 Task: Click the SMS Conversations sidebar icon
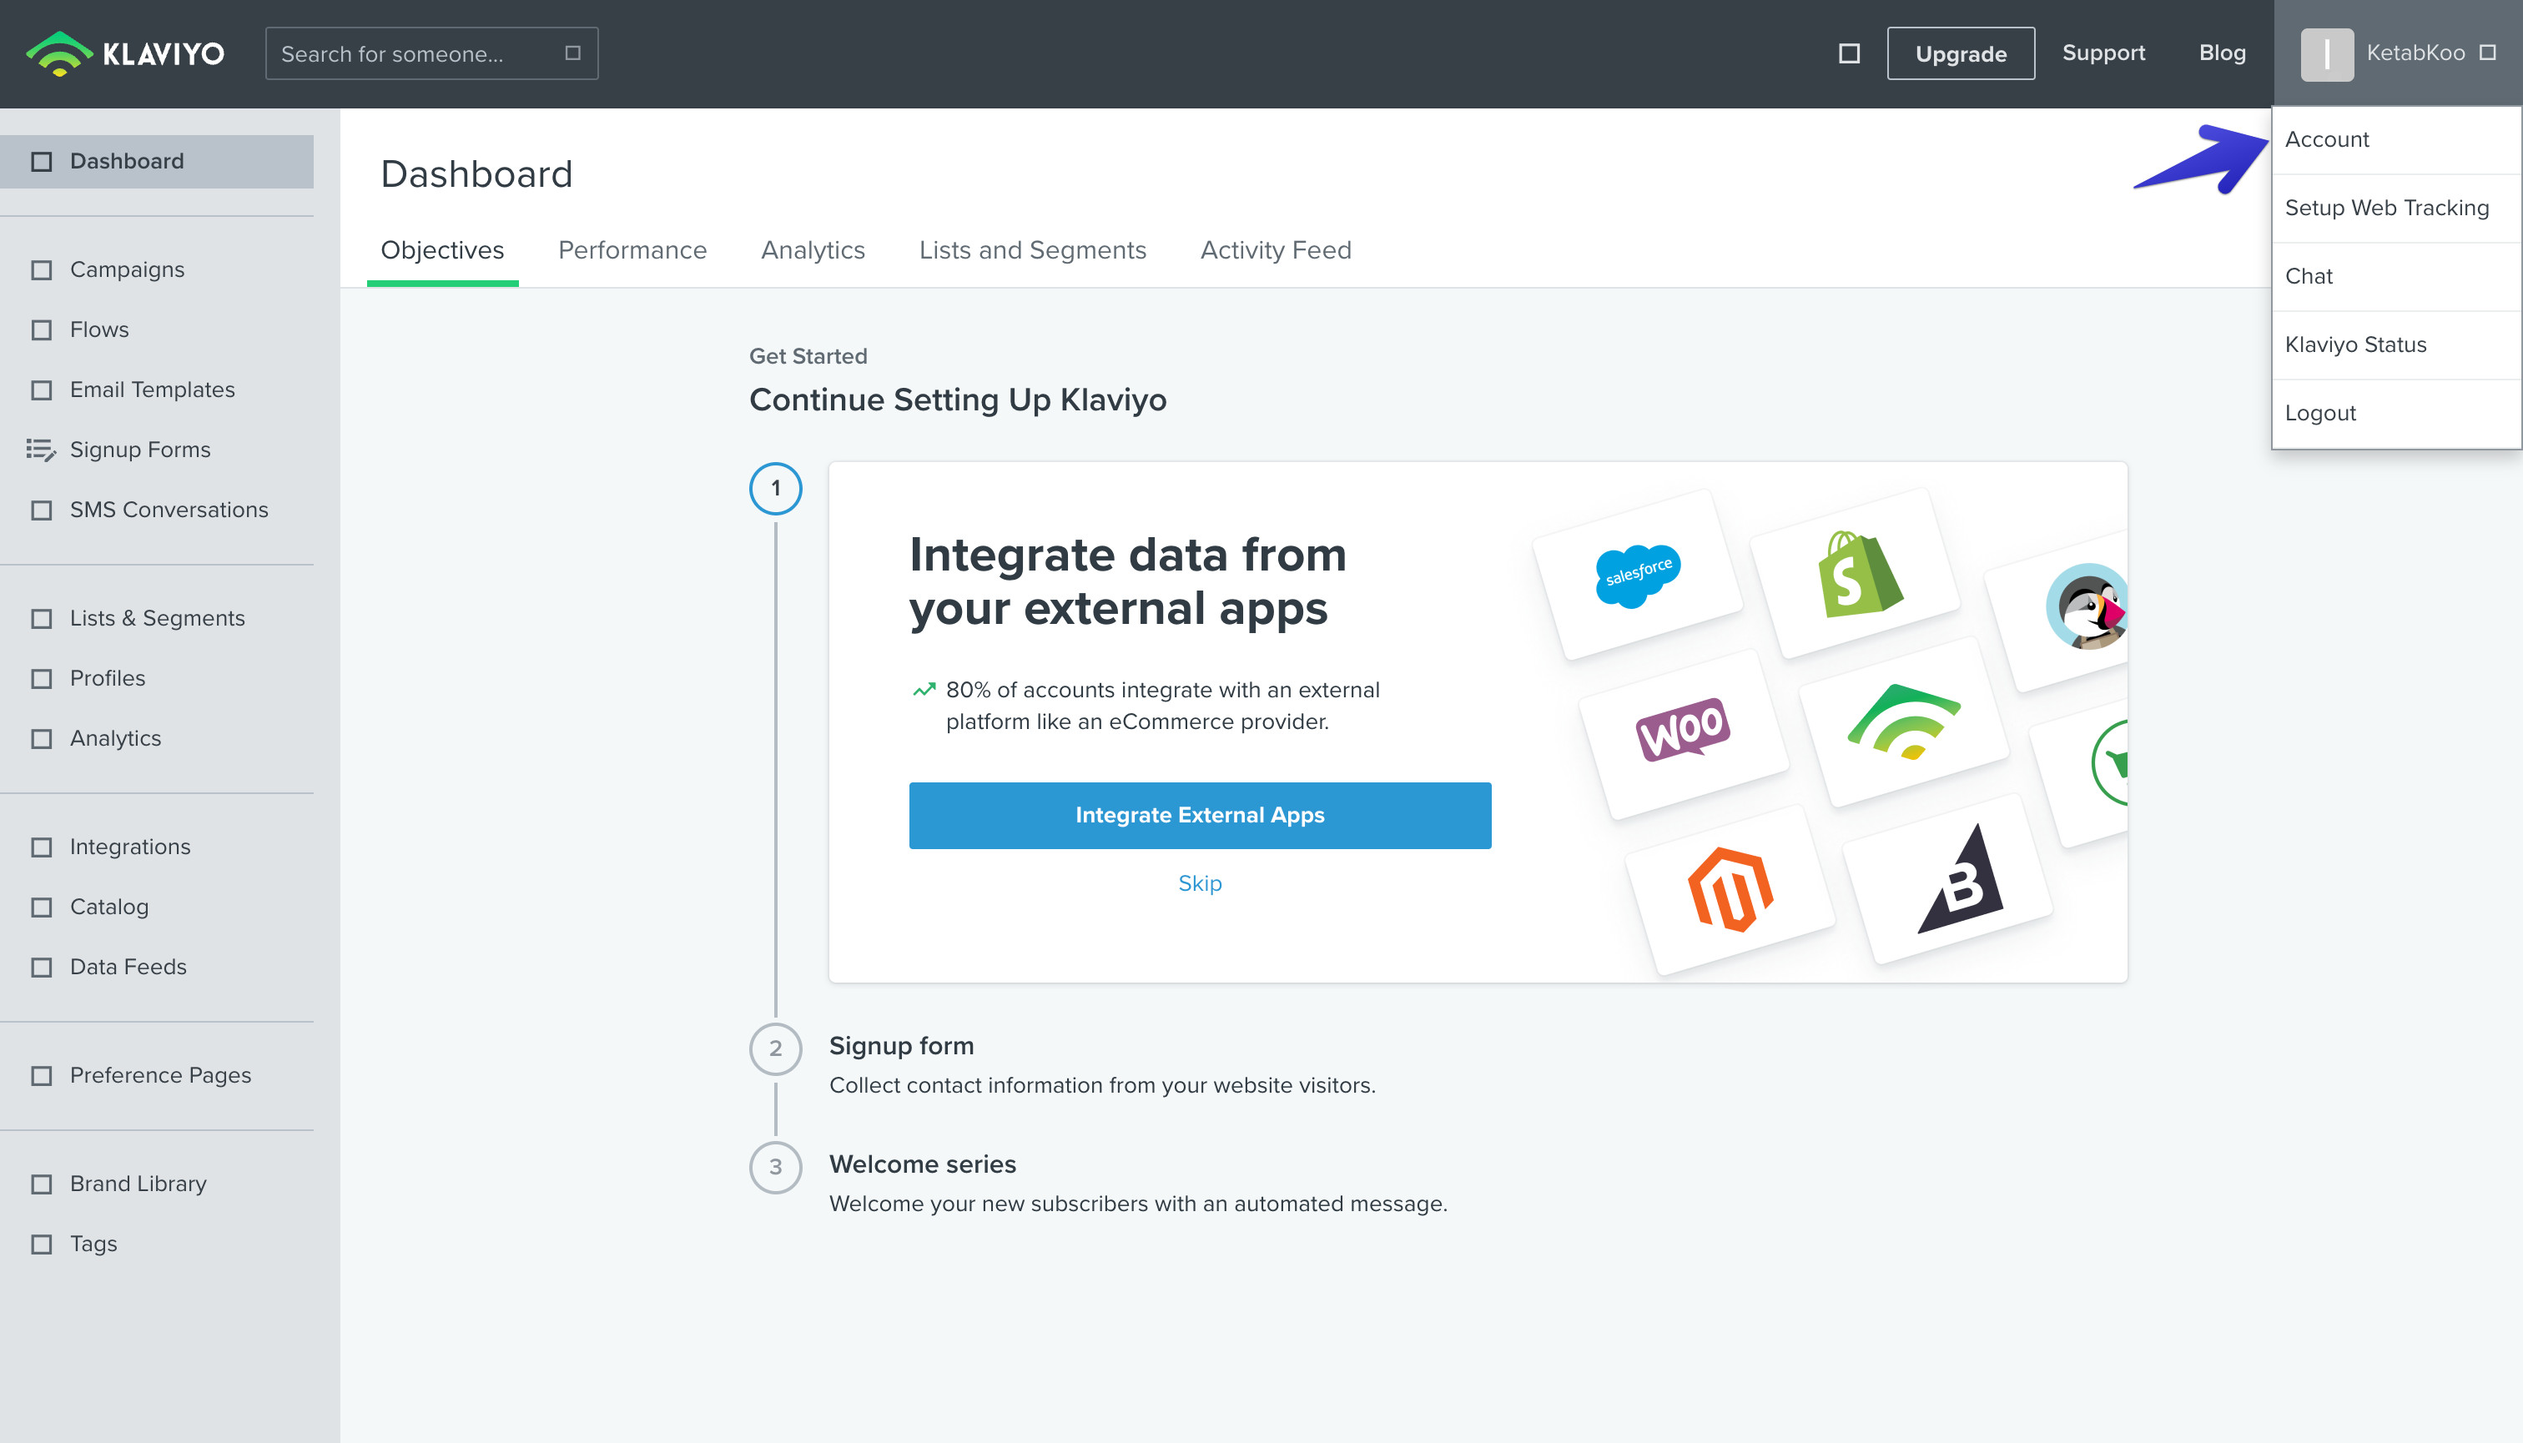pyautogui.click(x=42, y=510)
